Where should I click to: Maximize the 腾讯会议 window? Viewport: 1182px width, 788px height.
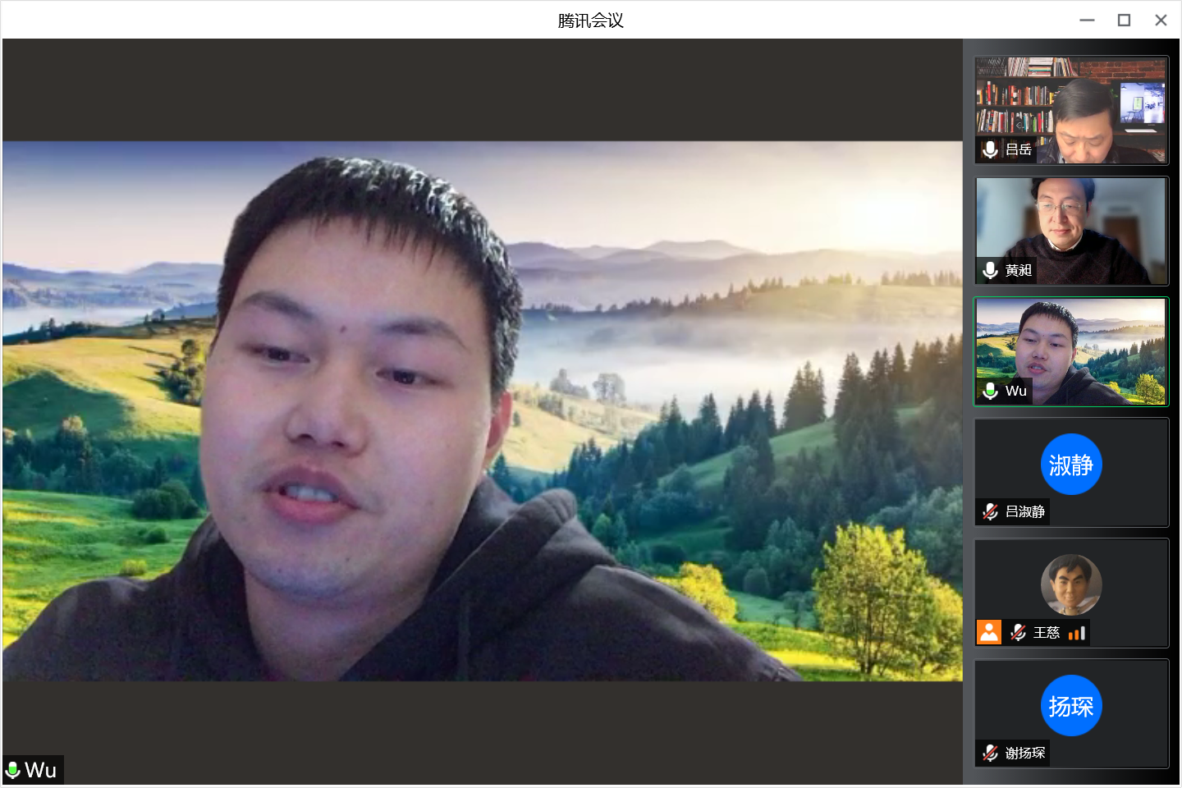click(x=1124, y=21)
